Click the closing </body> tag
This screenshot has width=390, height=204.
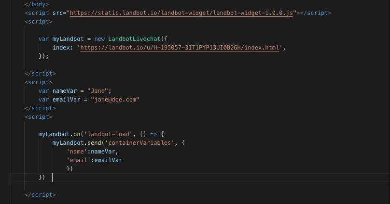tap(37, 4)
